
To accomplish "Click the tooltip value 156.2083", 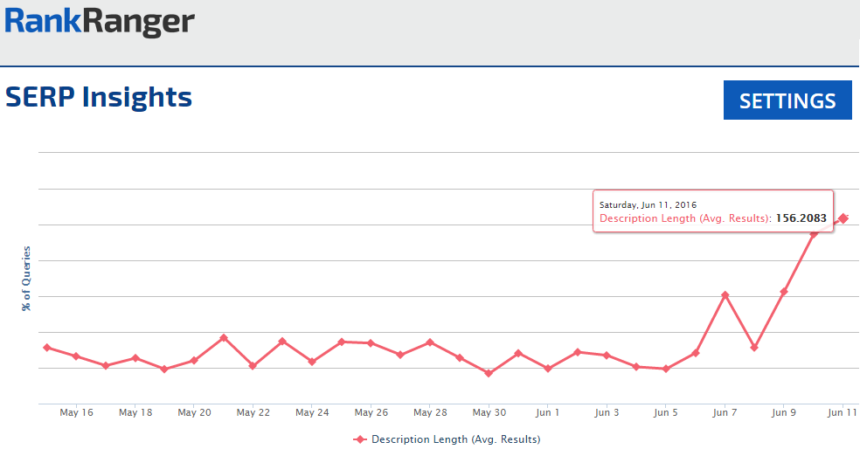I will tap(801, 218).
